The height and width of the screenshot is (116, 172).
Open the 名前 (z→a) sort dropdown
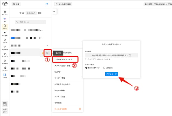(30, 22)
